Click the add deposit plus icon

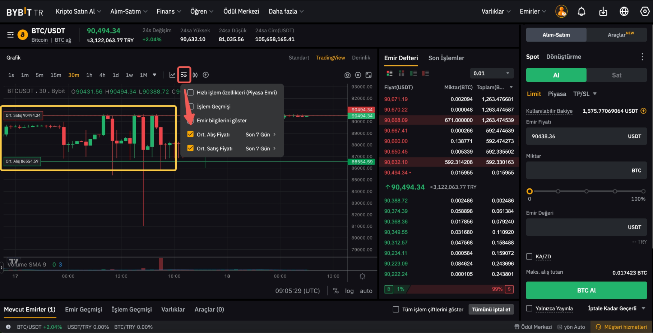point(643,111)
